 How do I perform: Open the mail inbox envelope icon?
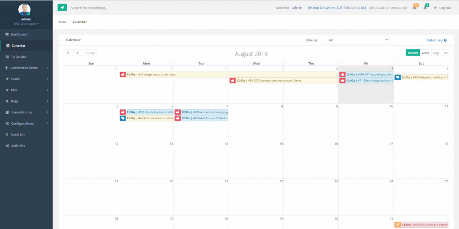point(415,8)
